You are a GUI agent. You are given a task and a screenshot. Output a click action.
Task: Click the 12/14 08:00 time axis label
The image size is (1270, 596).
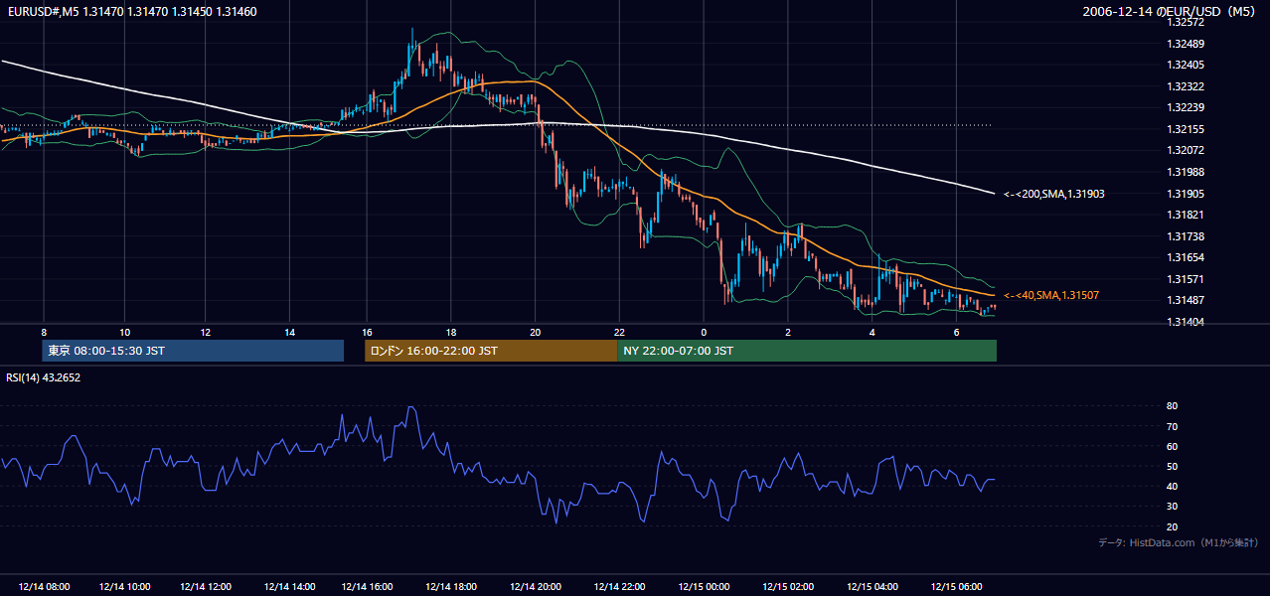(44, 587)
